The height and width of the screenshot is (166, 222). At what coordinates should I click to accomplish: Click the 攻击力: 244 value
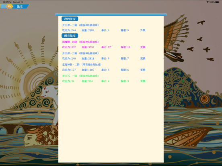[x=69, y=30]
